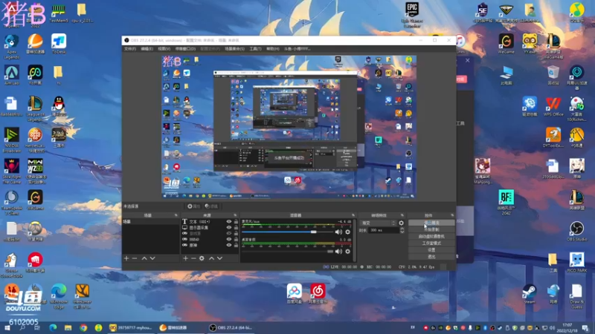The width and height of the screenshot is (595, 334).
Task: Remove the selected source with the minus icon
Action: tap(193, 258)
